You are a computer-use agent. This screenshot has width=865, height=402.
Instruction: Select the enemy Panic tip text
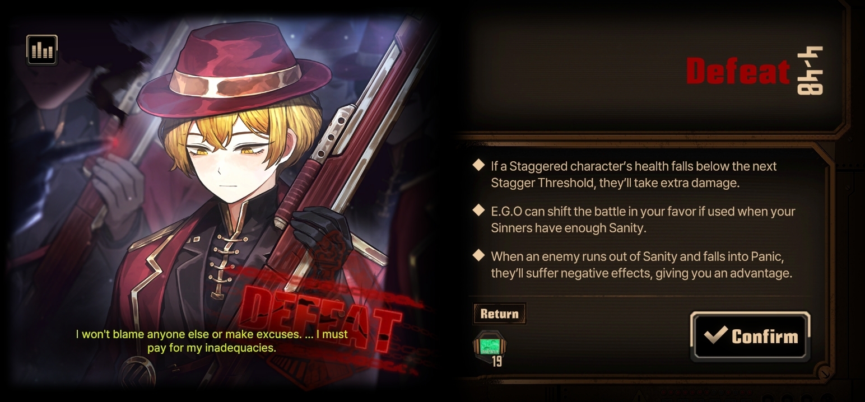pos(641,265)
